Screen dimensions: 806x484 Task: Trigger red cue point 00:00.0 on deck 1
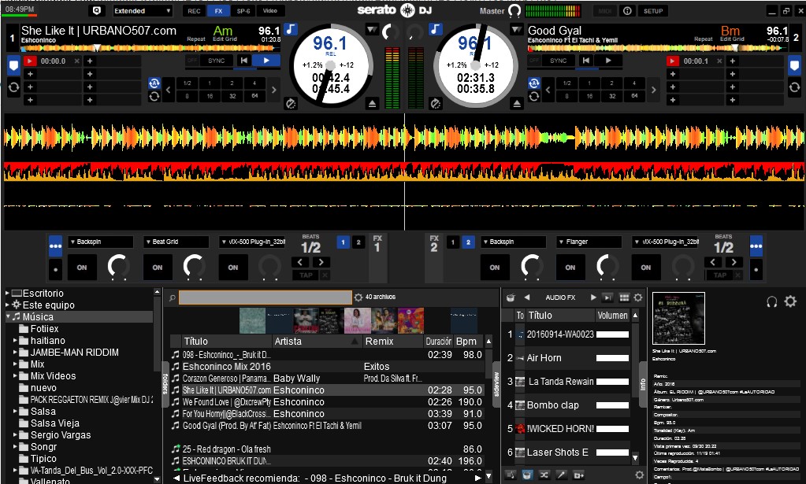(30, 61)
